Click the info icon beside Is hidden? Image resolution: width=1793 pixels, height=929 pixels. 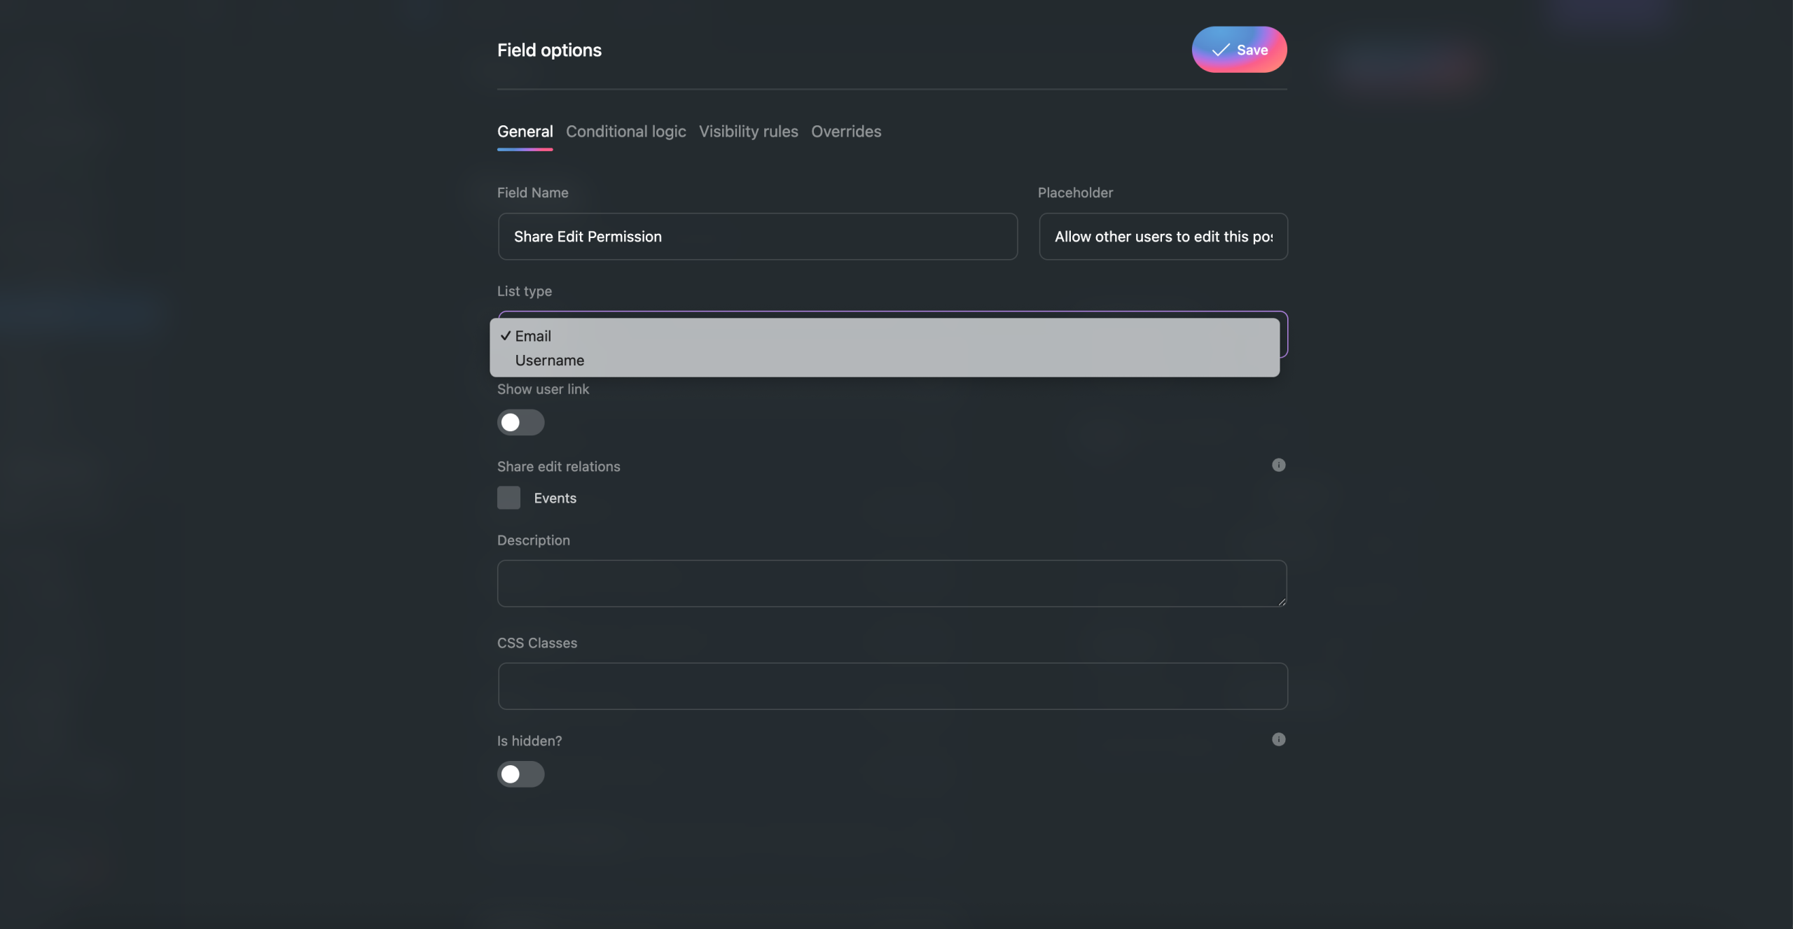(1278, 739)
